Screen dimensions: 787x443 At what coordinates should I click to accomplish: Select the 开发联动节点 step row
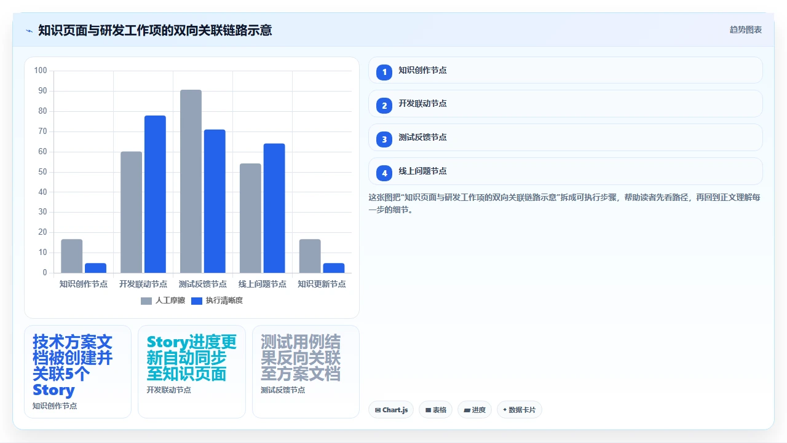pos(565,104)
